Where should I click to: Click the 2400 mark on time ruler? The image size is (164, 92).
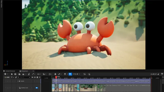(105, 78)
